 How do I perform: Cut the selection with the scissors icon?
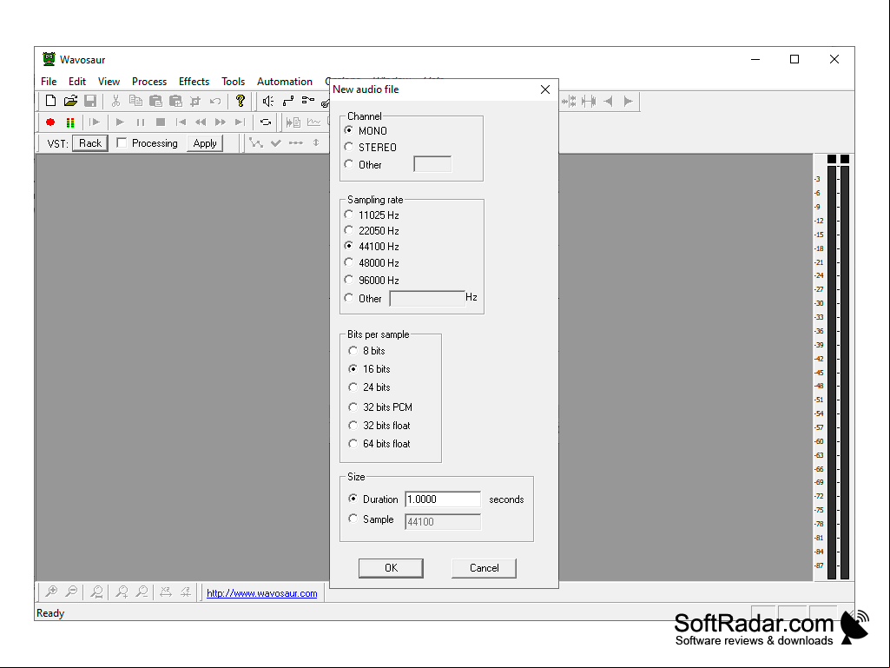click(x=115, y=101)
